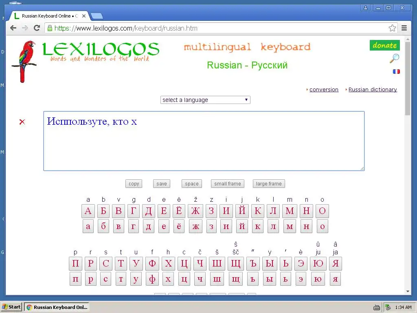
Task: Click lowercase л key
Action: pyautogui.click(x=273, y=226)
